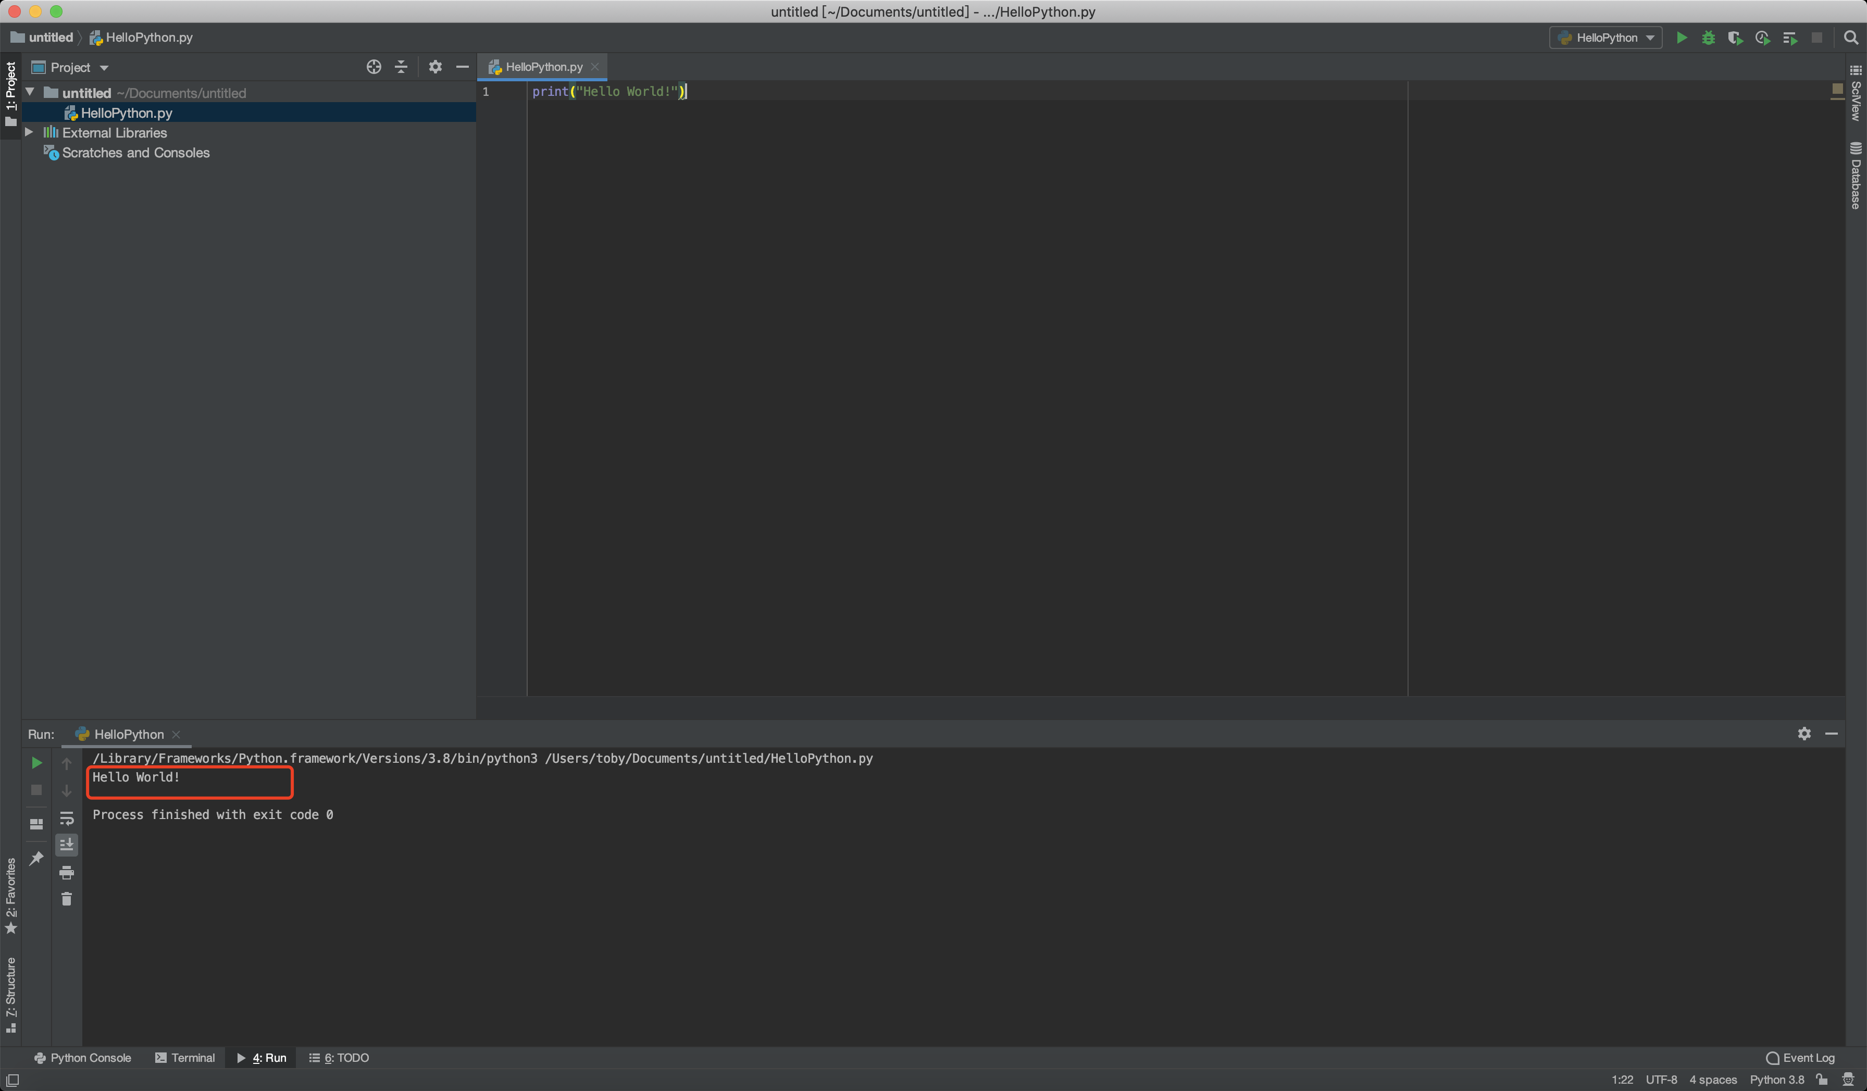The width and height of the screenshot is (1867, 1091).
Task: Print the Run output
Action: pyautogui.click(x=67, y=872)
